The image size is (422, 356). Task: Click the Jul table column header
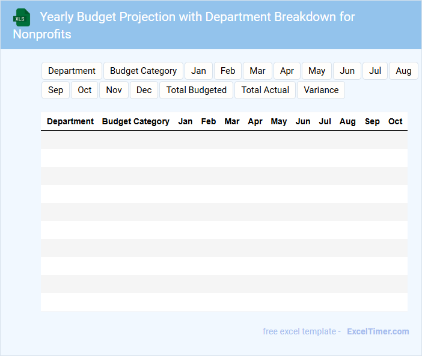pos(325,121)
